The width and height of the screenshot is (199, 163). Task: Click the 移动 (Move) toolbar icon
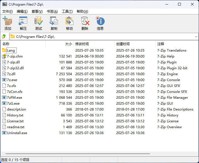[69, 21]
